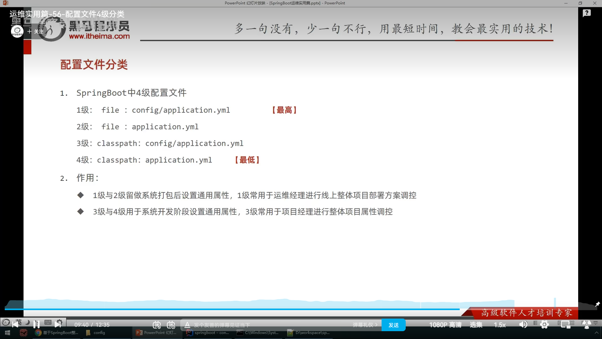
Task: Open the 选集 episode list
Action: [x=476, y=325]
